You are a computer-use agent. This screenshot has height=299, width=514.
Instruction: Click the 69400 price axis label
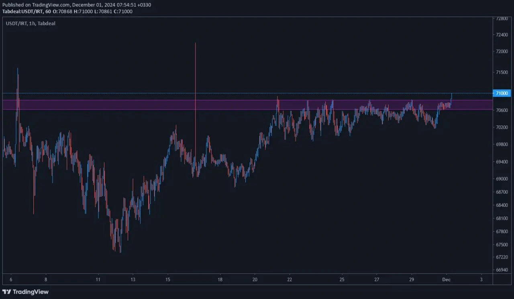pyautogui.click(x=502, y=162)
